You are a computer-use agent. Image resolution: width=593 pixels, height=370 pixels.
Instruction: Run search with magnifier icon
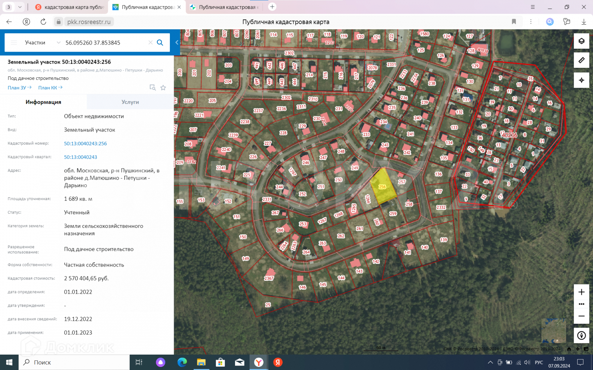pyautogui.click(x=160, y=42)
